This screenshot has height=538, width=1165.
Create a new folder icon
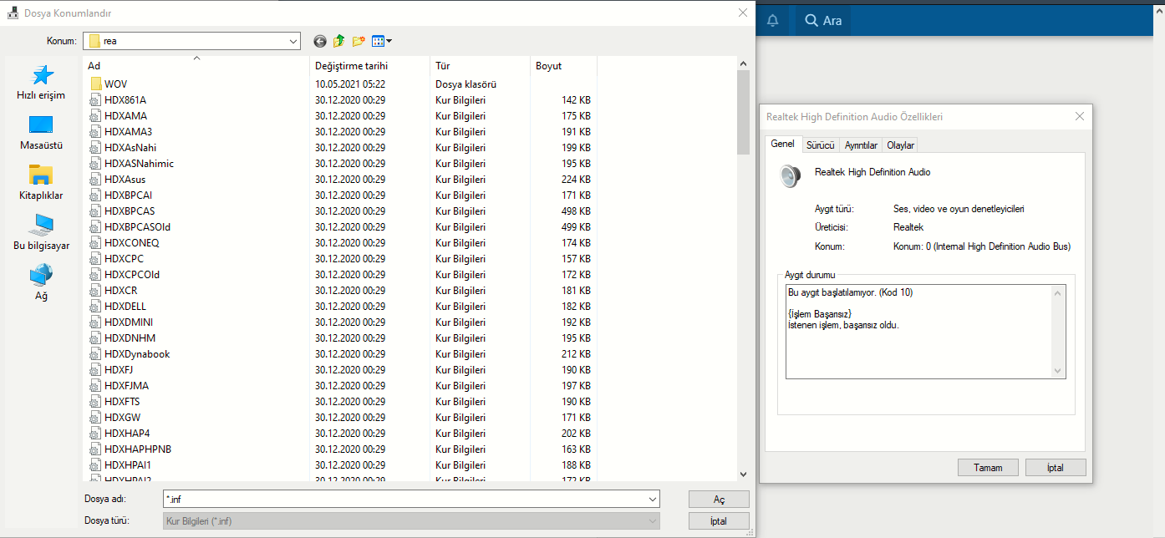359,41
